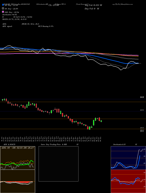Click the blue 20 Day legend swatch

tap(3, 5)
